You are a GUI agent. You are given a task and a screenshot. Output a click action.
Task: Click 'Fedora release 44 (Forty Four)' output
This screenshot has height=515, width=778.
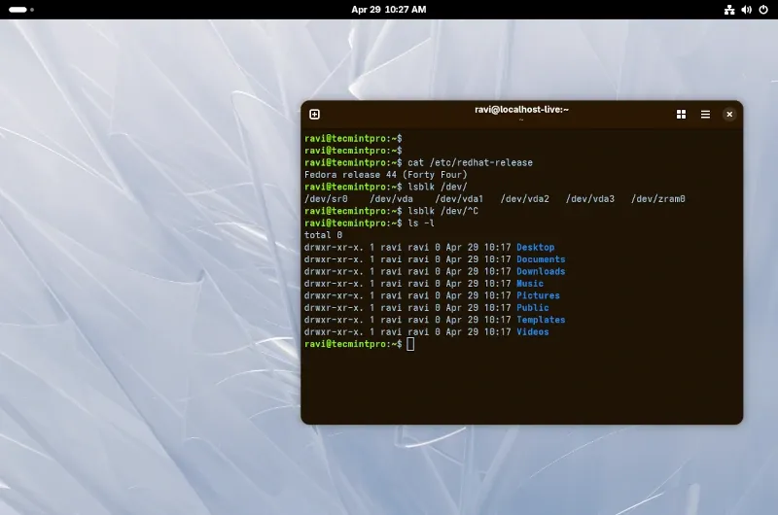[386, 175]
